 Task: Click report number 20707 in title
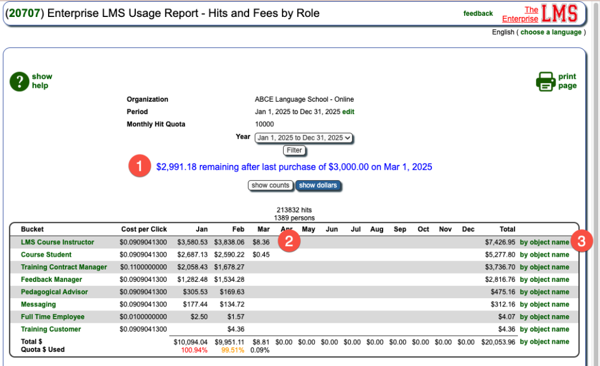[x=25, y=13]
